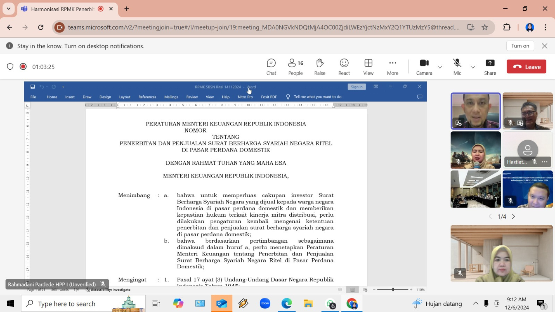Dismiss the desktop notifications banner

544,46
